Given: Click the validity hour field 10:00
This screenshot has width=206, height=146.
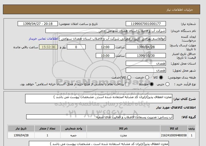Looking at the screenshot, I should pyautogui.click(x=105, y=55).
